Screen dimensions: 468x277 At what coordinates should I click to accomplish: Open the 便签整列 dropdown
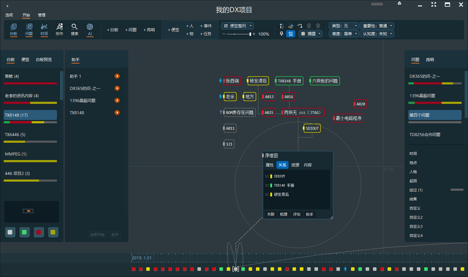[x=238, y=26]
